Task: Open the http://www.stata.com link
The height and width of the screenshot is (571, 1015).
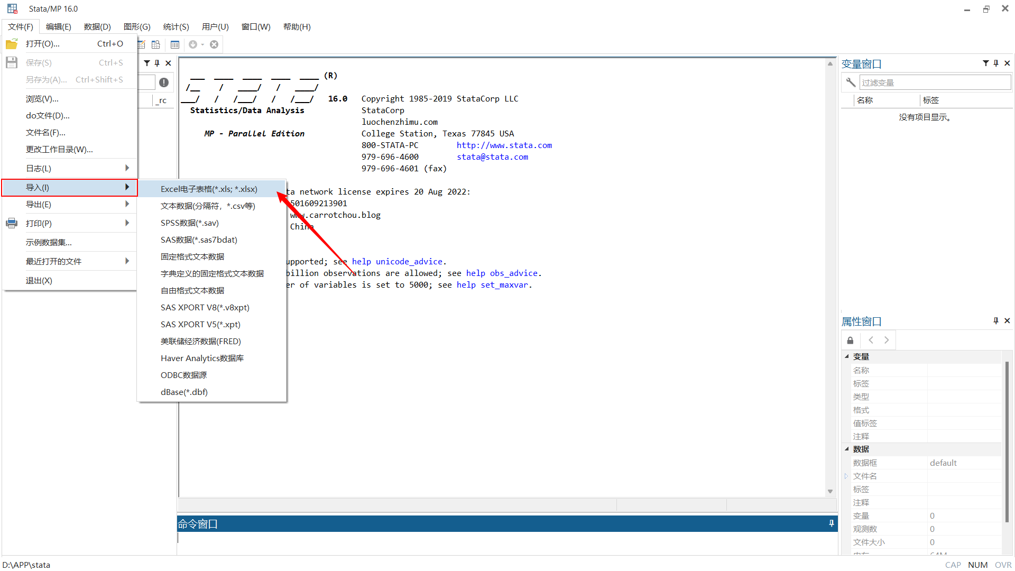Action: pyautogui.click(x=504, y=145)
